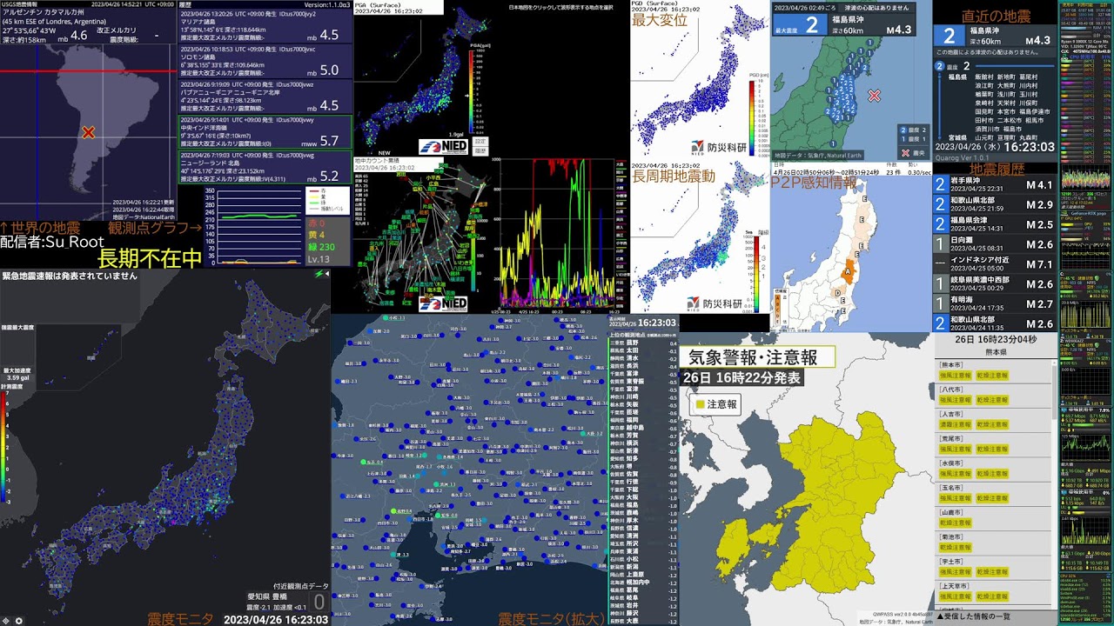Image resolution: width=1114 pixels, height=626 pixels.
Task: Select the [宇土市] heading in warnings list
Action: [951, 562]
